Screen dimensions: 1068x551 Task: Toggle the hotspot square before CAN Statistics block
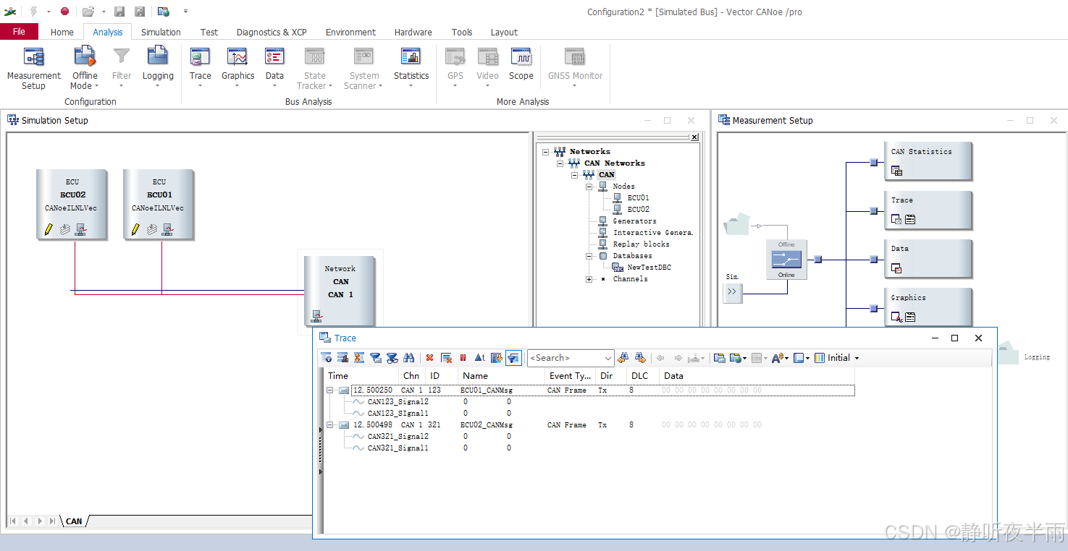tap(873, 163)
